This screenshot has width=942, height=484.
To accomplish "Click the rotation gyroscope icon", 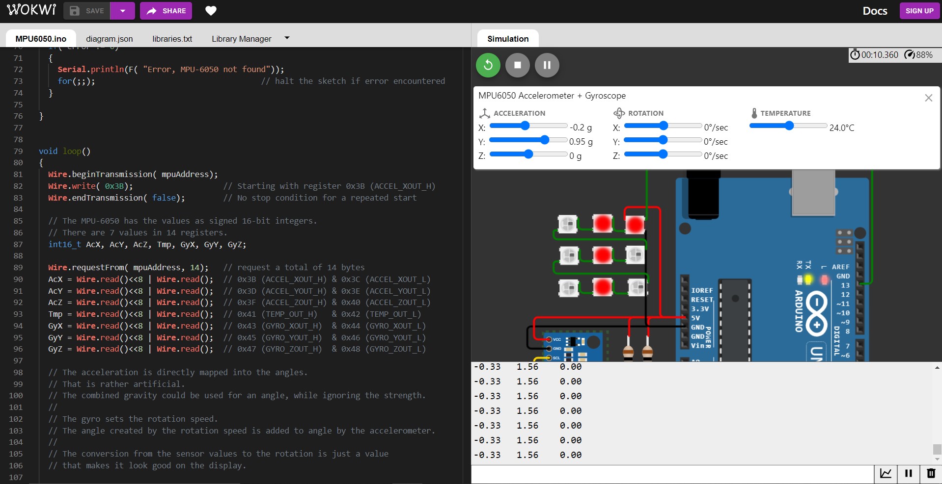I will [619, 113].
